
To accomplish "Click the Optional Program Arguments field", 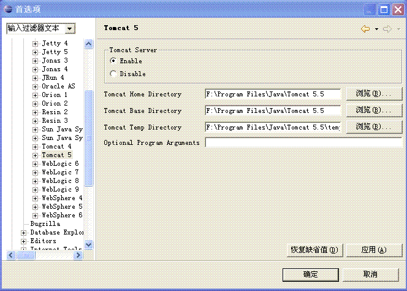I will (x=303, y=142).
